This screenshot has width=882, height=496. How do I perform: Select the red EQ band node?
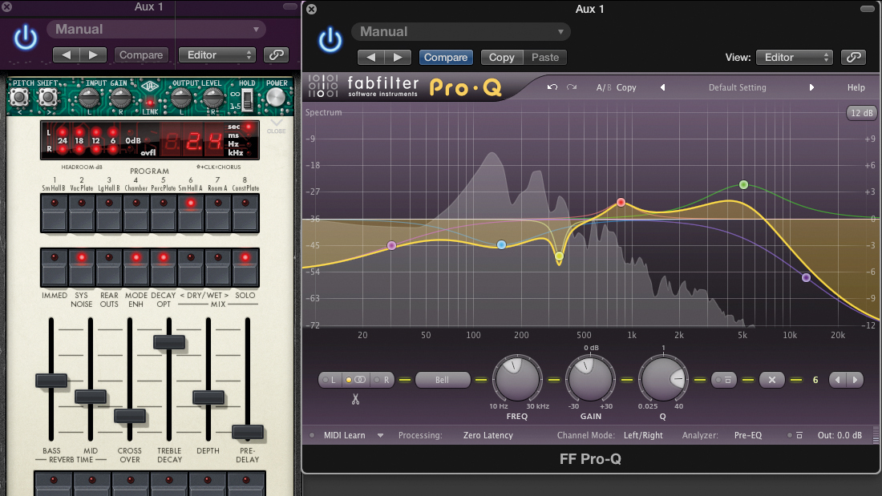click(621, 203)
